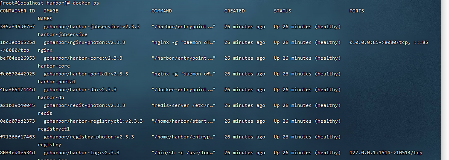Select container ID f71366f17463
This screenshot has width=449, height=160.
coord(17,137)
